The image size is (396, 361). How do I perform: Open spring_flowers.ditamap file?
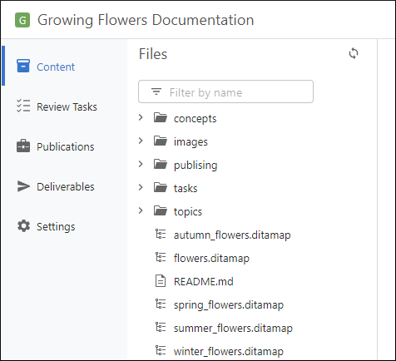[x=229, y=305]
